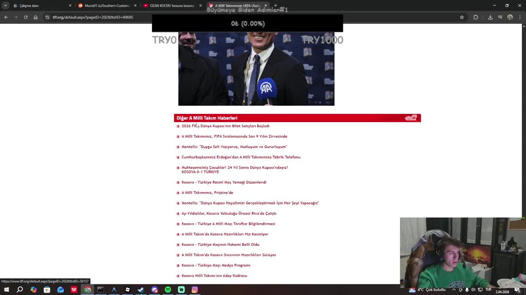Open network settings tray icon
Viewport: 526px width, 295px height.
pyautogui.click(x=480, y=290)
